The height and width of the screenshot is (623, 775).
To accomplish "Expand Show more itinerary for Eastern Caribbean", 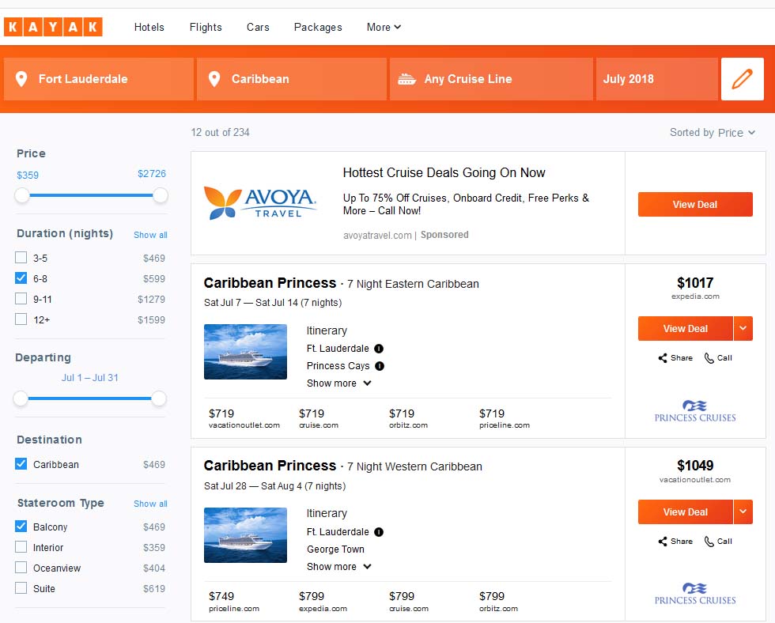I will click(x=338, y=383).
